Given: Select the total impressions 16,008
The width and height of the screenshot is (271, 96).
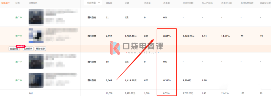Looking at the screenshot, I should (x=109, y=93).
